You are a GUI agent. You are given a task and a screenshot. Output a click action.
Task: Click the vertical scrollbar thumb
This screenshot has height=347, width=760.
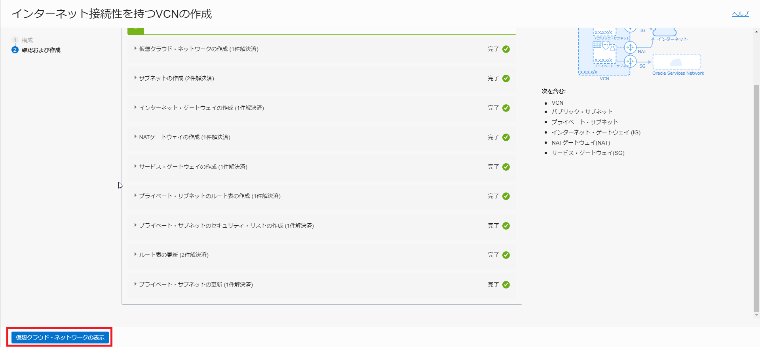756,198
